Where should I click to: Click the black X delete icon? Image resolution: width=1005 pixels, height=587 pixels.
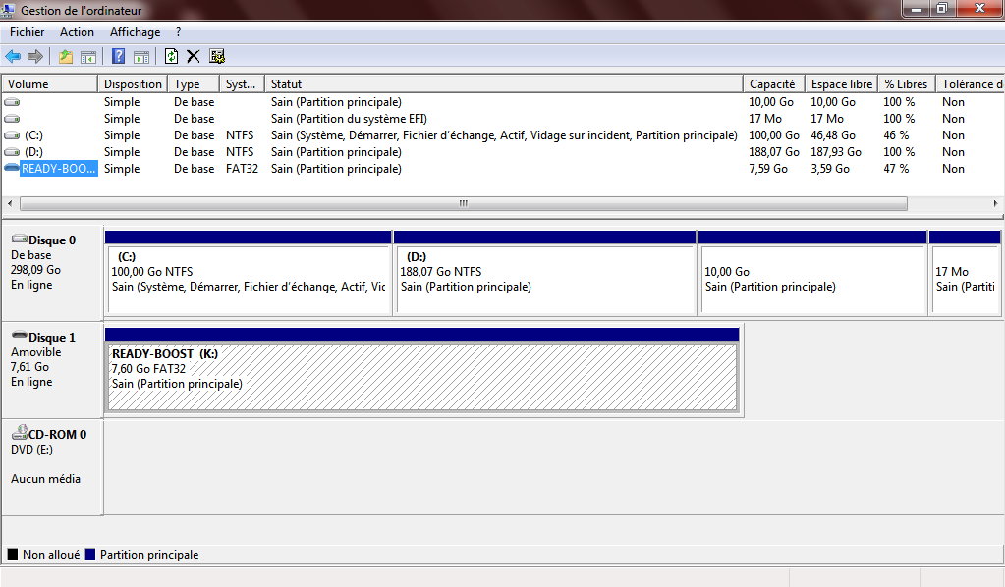(x=194, y=57)
